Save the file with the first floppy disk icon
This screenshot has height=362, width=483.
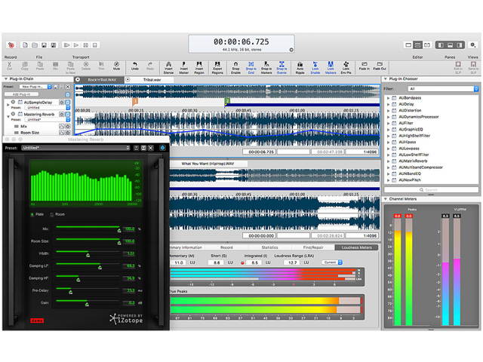point(44,45)
